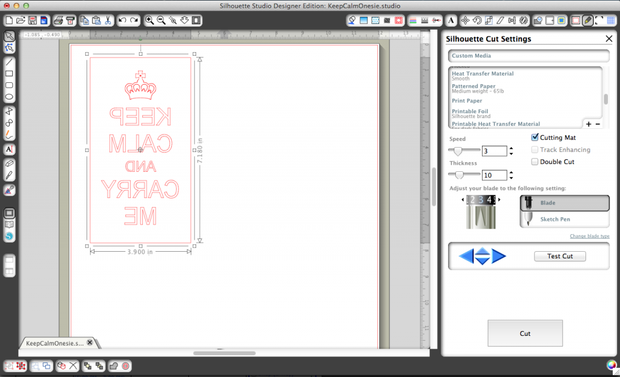Undo the last action
The image size is (620, 377).
point(122,20)
